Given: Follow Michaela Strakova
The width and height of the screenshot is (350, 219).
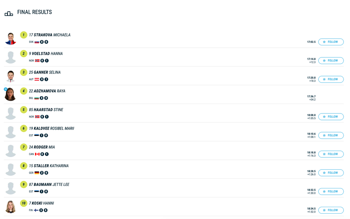Looking at the screenshot, I should point(330,42).
